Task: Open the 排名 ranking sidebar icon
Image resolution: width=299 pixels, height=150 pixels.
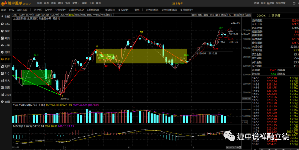Action: tap(5, 80)
